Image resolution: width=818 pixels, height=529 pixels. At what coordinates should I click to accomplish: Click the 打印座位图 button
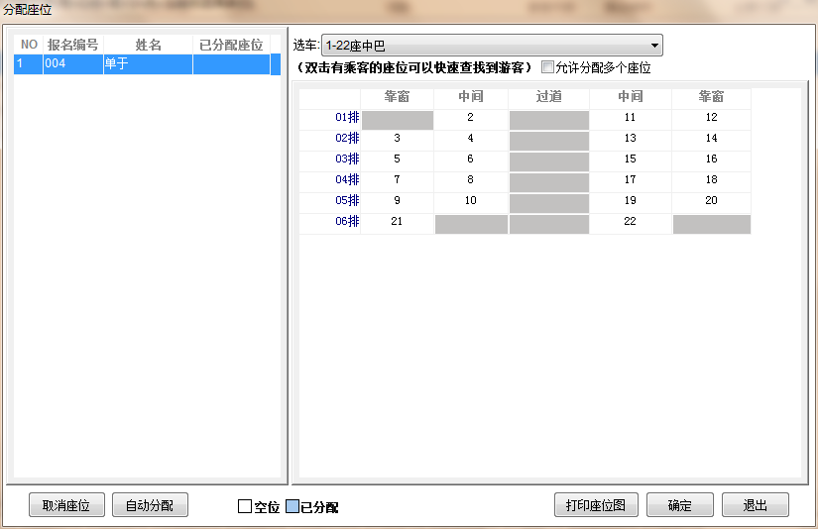596,505
